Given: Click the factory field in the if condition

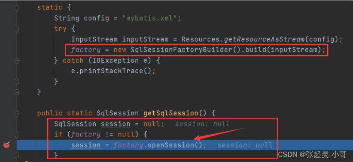Looking at the screenshot, I should click(x=85, y=135).
